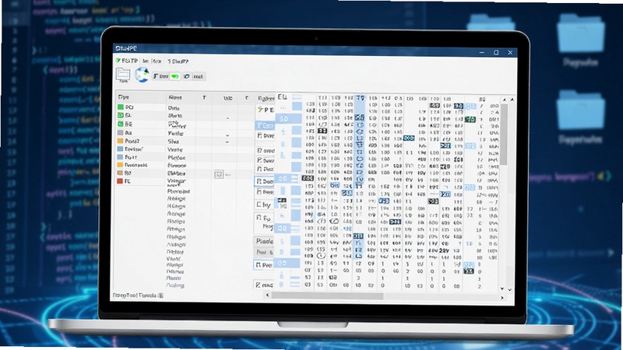Click the vertical scrollbar thumb of the hex view

503,135
